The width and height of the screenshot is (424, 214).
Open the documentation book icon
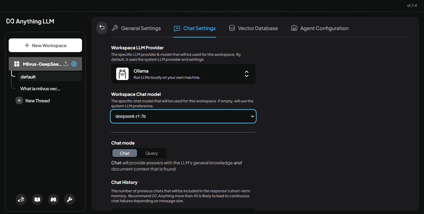pos(37,199)
